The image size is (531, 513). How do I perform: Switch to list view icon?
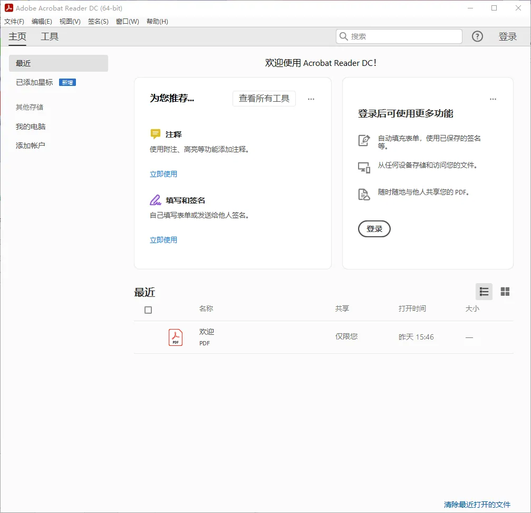point(484,292)
